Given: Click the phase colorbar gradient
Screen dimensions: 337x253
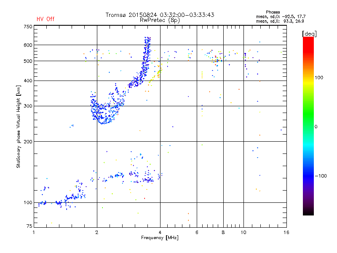Looking at the screenshot, I should coord(308,126).
